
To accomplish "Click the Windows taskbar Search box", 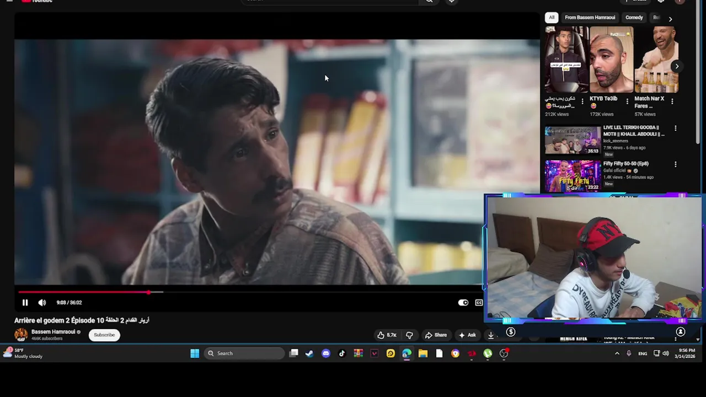I will (x=244, y=353).
